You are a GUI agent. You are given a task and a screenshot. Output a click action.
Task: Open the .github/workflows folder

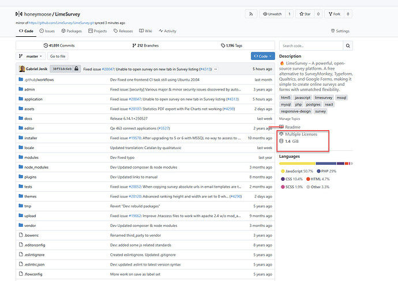(x=39, y=80)
